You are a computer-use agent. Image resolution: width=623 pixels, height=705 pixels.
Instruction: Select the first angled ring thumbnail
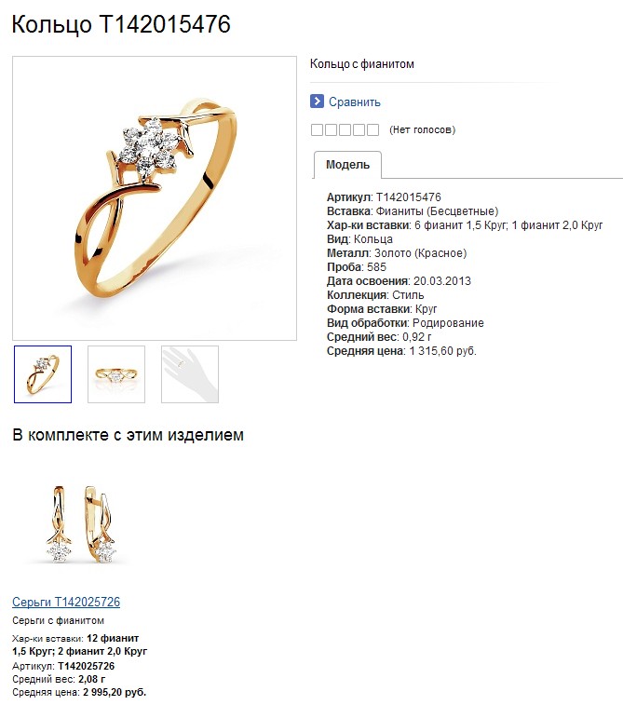pyautogui.click(x=43, y=374)
